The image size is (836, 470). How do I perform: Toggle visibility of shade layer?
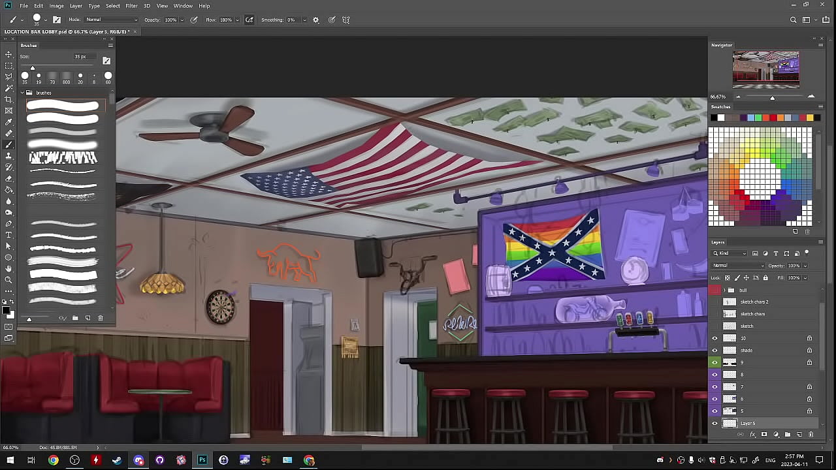click(715, 351)
